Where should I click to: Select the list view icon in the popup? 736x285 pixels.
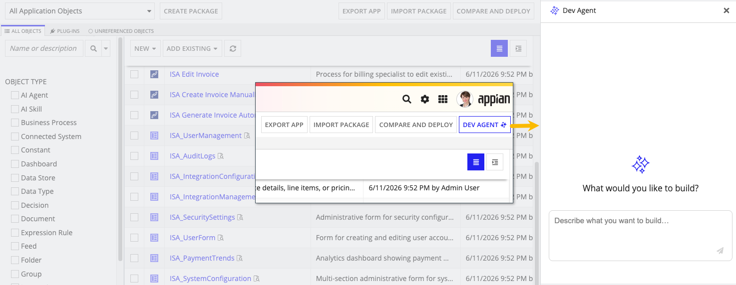click(476, 162)
